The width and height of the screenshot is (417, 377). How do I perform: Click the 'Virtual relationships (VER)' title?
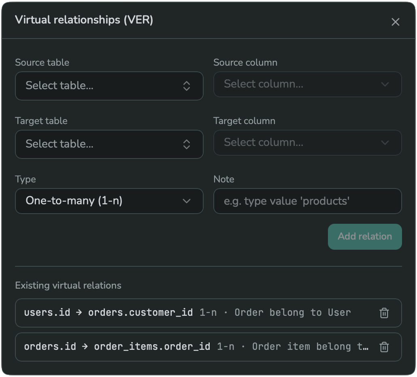coord(84,20)
